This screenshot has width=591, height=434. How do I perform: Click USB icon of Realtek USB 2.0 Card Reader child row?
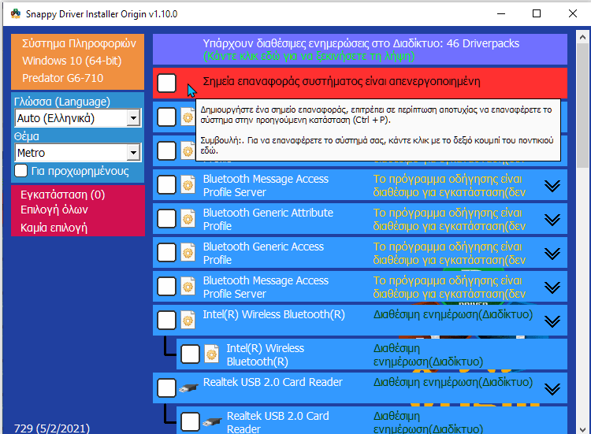[212, 422]
